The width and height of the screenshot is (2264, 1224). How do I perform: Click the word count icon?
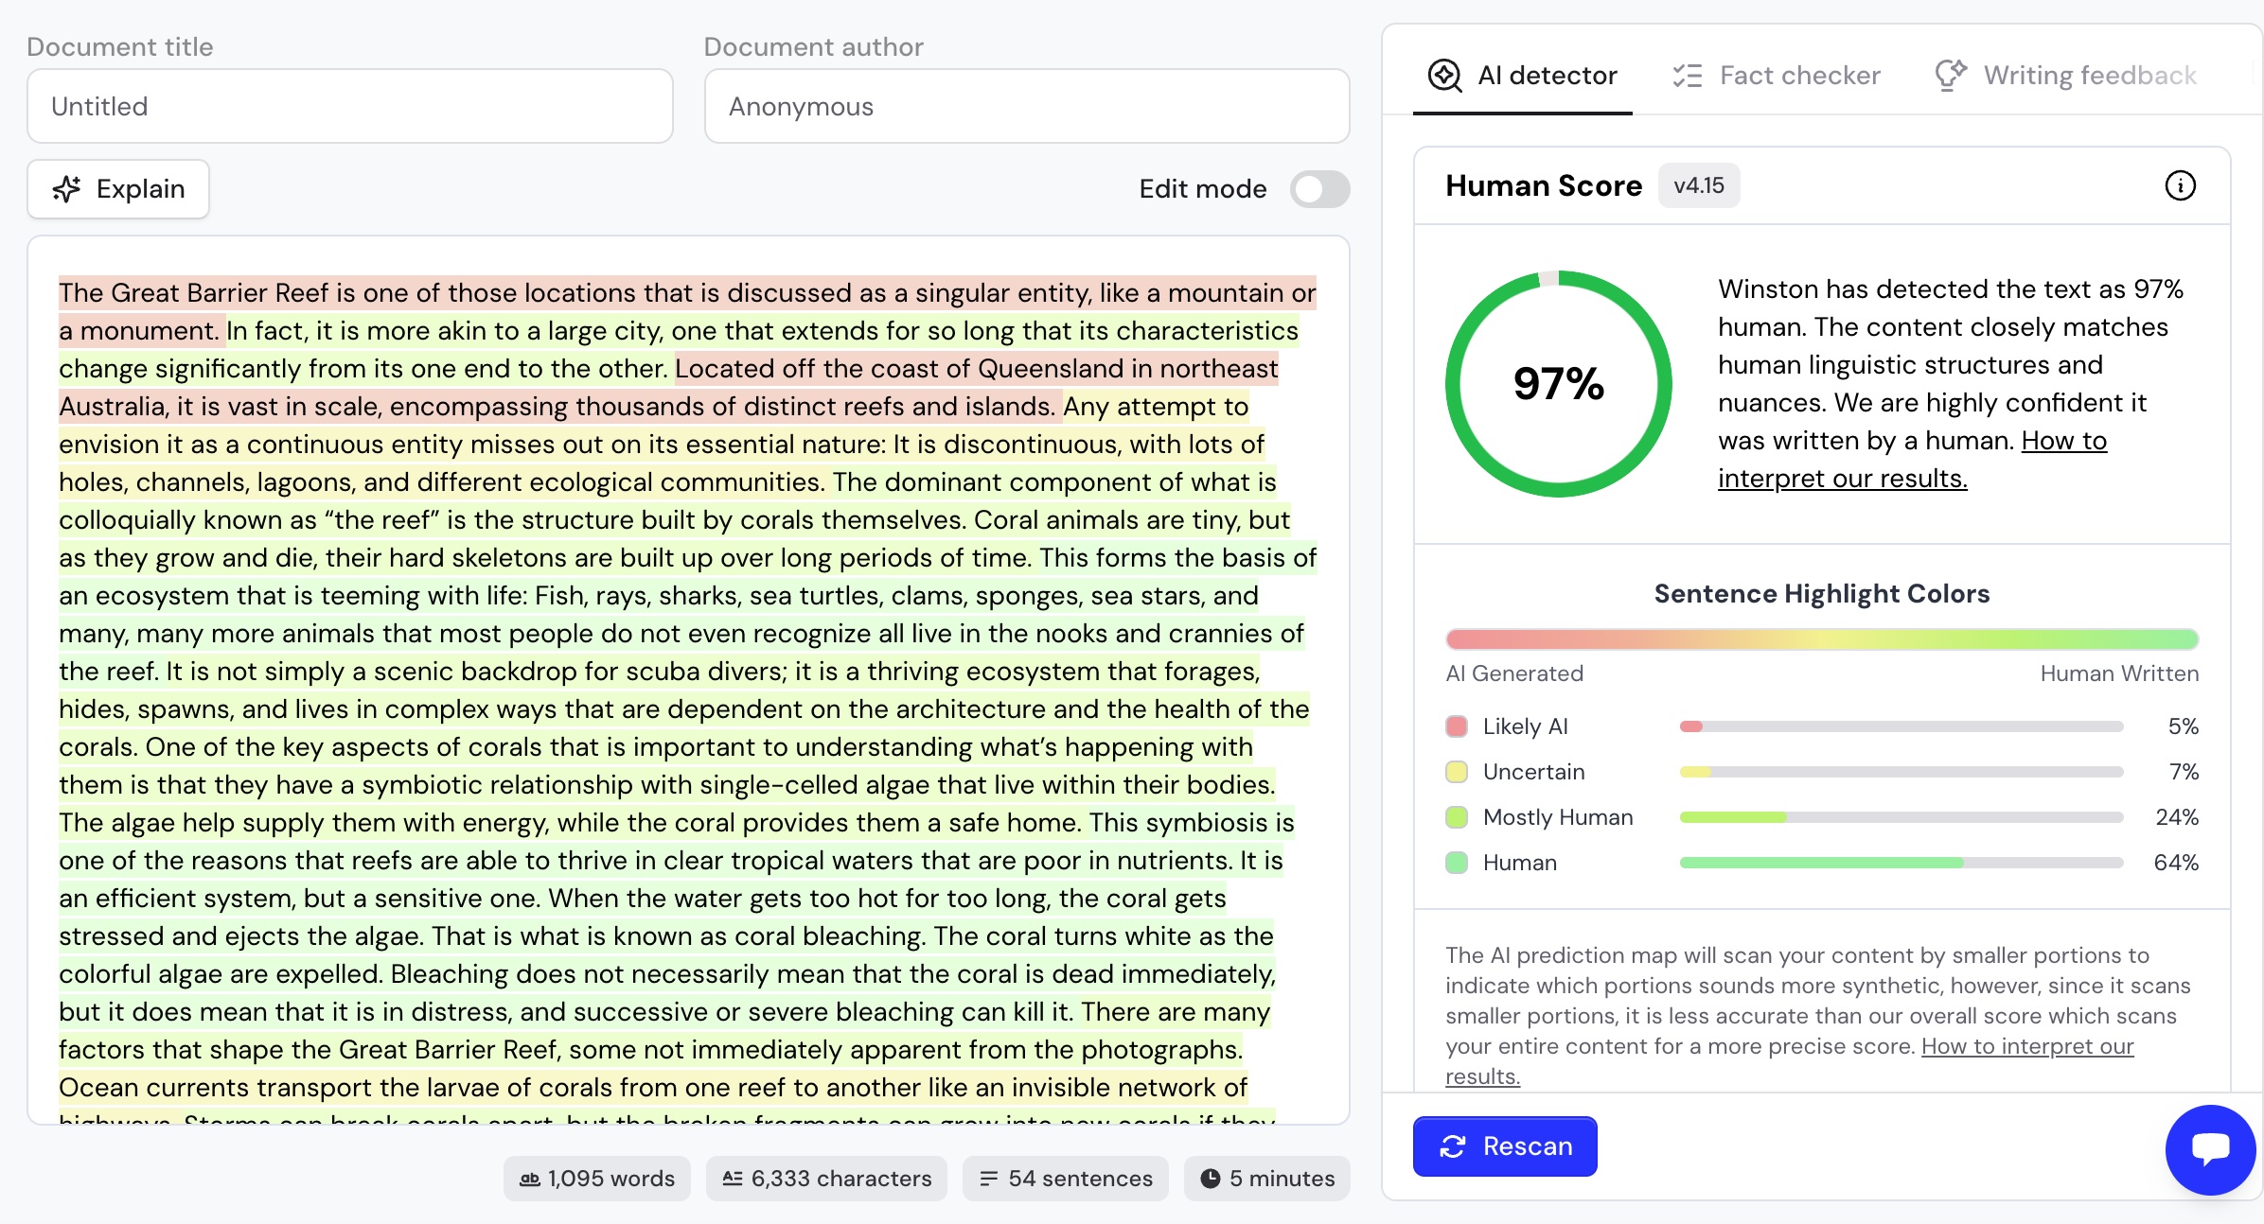(x=530, y=1179)
